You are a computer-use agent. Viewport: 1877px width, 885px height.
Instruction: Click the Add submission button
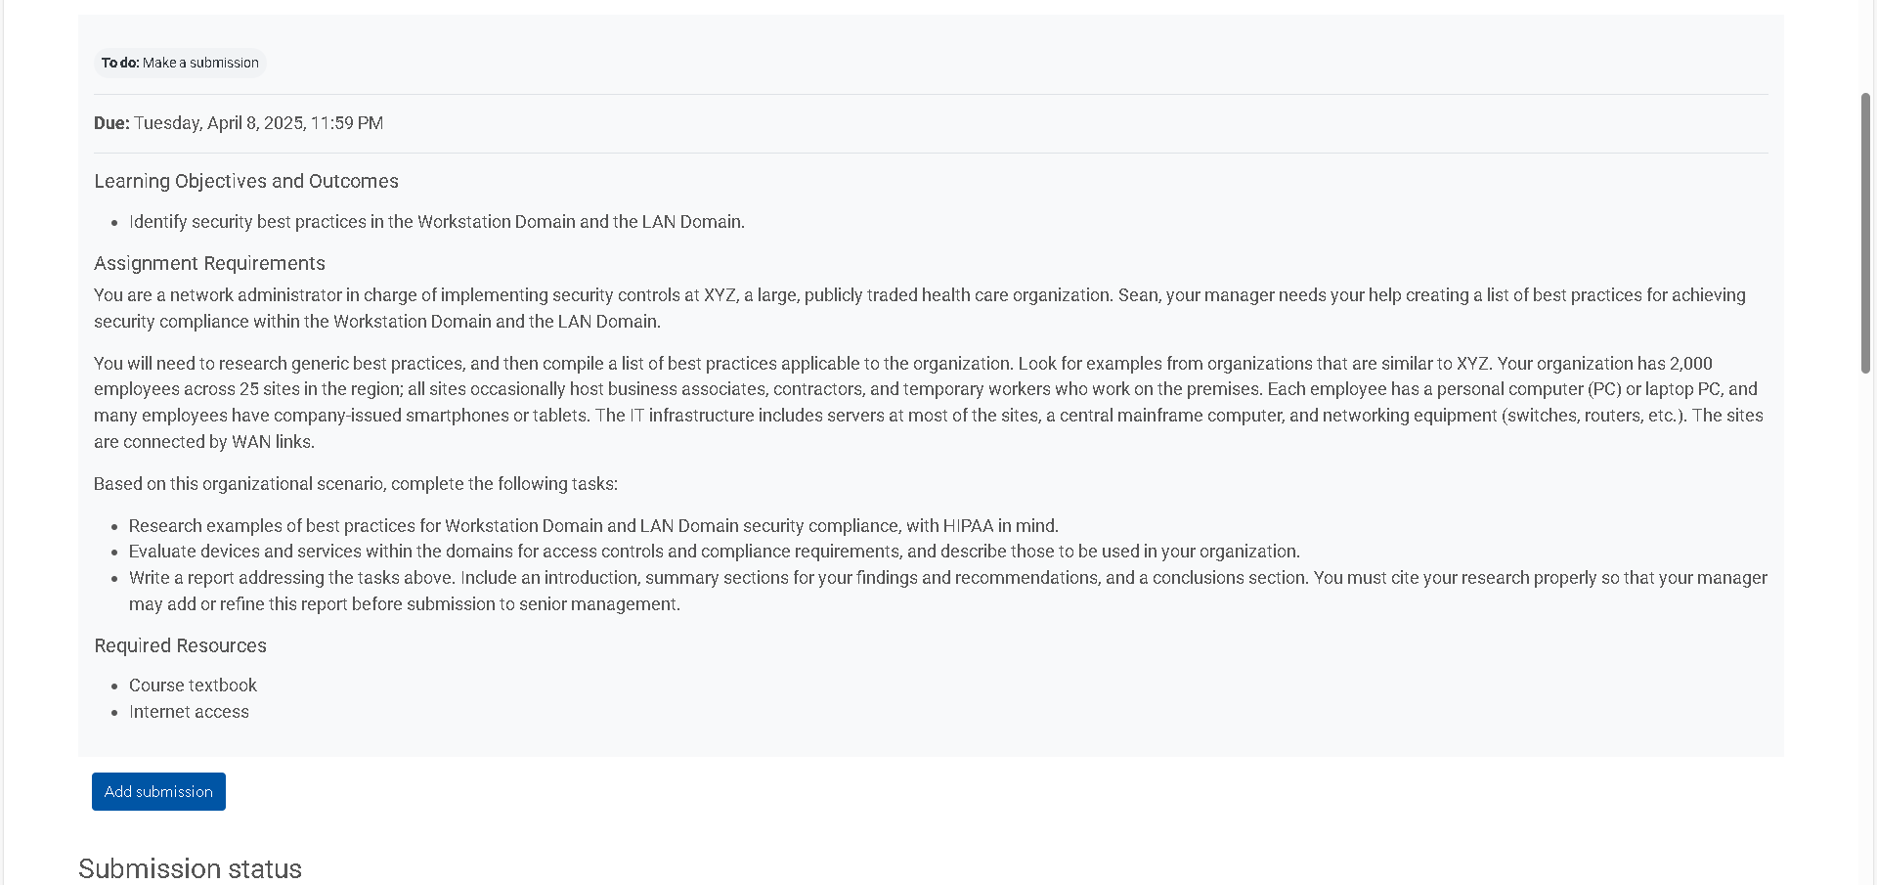[x=158, y=791]
